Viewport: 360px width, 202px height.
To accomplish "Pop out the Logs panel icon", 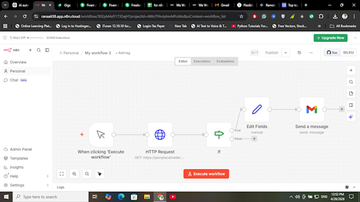I will click(347, 187).
